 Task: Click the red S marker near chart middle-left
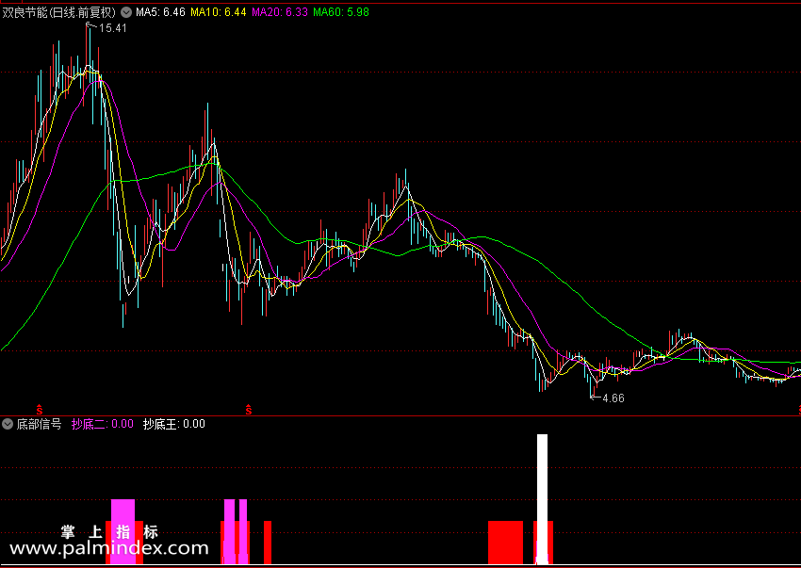click(x=249, y=409)
